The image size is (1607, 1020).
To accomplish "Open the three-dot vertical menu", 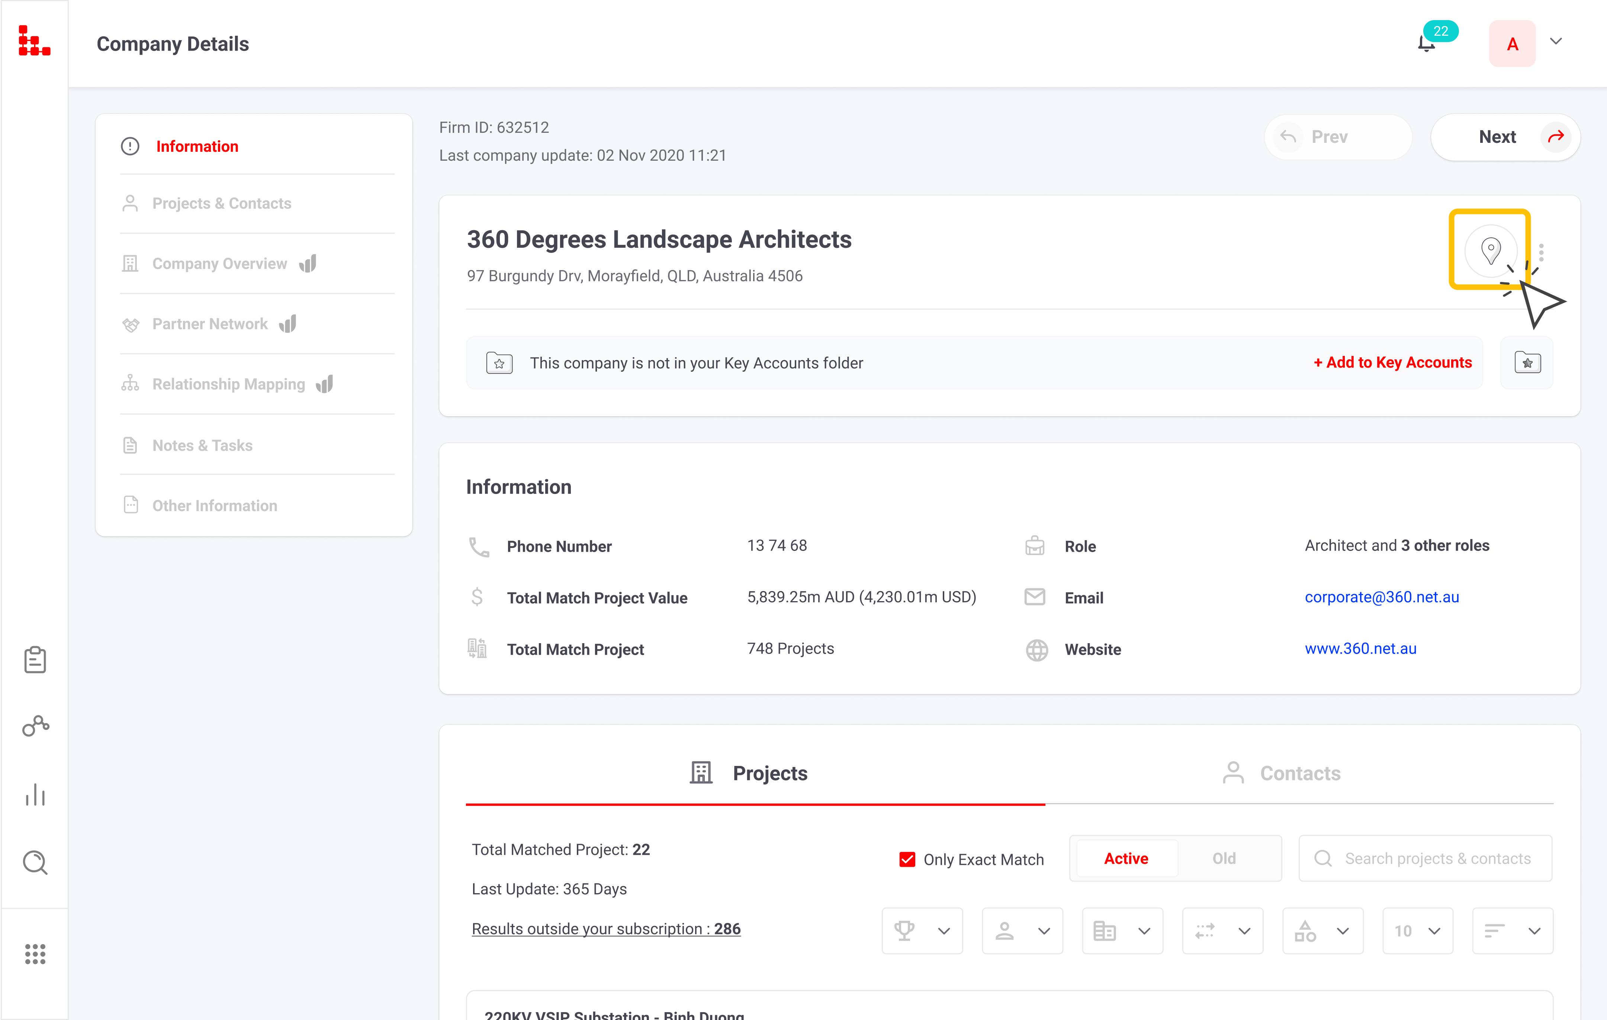I will coord(1541,252).
